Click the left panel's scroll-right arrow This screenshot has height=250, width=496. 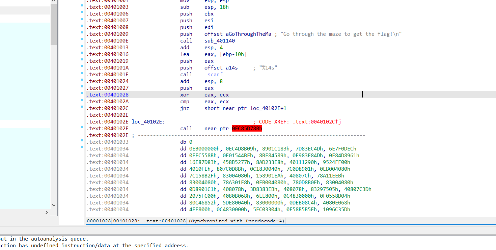(x=47, y=212)
